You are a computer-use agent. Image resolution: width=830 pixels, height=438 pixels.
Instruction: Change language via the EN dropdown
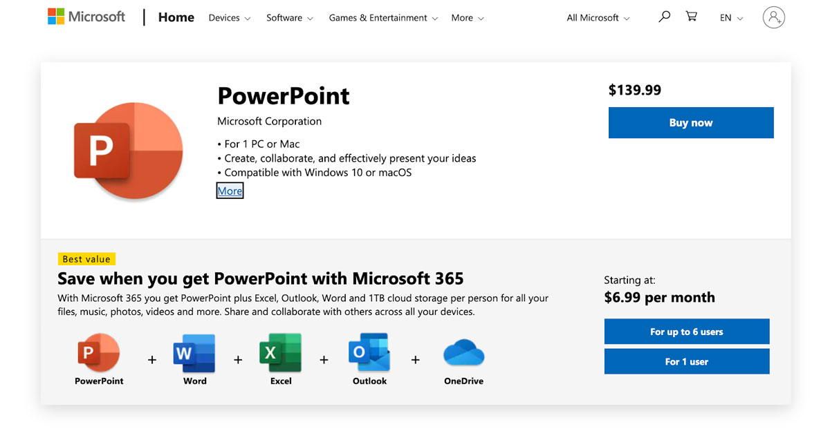731,18
